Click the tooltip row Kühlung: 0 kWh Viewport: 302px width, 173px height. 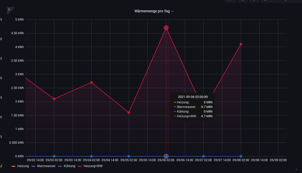(193, 111)
